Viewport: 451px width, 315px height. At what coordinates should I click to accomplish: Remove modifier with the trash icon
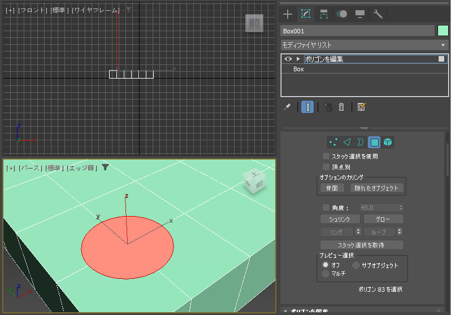[341, 107]
